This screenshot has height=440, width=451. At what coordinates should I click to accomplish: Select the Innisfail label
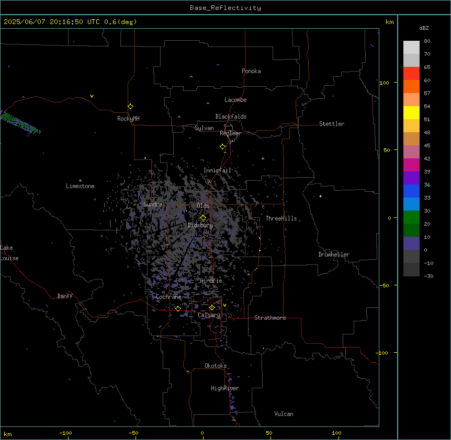coord(218,170)
